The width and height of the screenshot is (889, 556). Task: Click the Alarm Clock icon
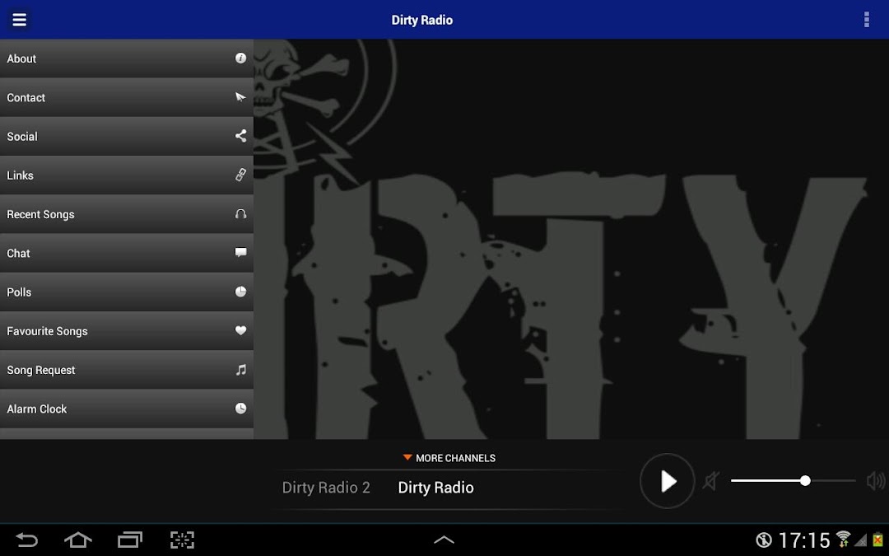(240, 409)
